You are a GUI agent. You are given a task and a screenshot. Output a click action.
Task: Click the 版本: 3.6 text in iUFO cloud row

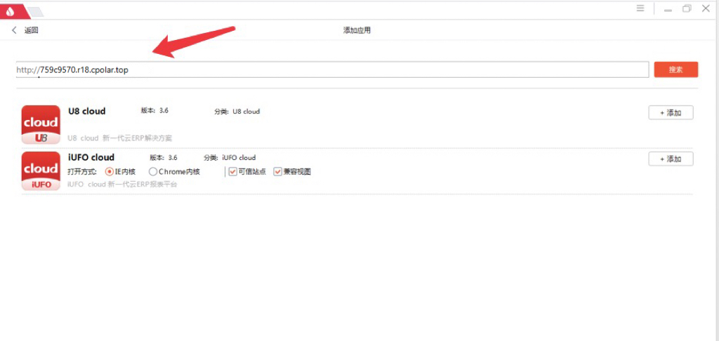163,158
